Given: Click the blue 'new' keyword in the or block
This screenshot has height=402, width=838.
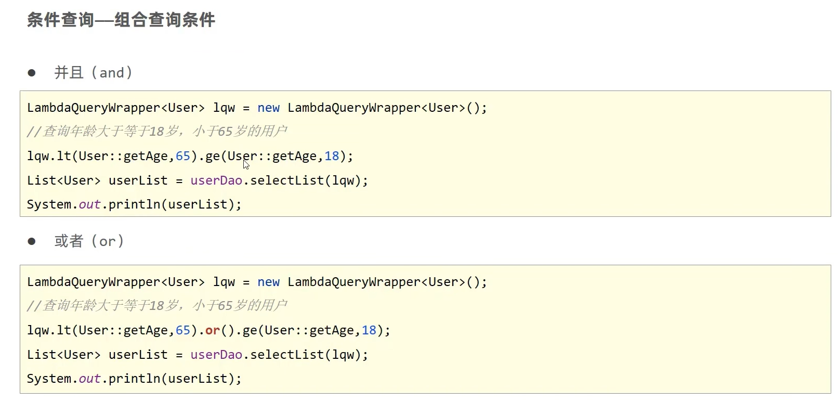Looking at the screenshot, I should (268, 282).
